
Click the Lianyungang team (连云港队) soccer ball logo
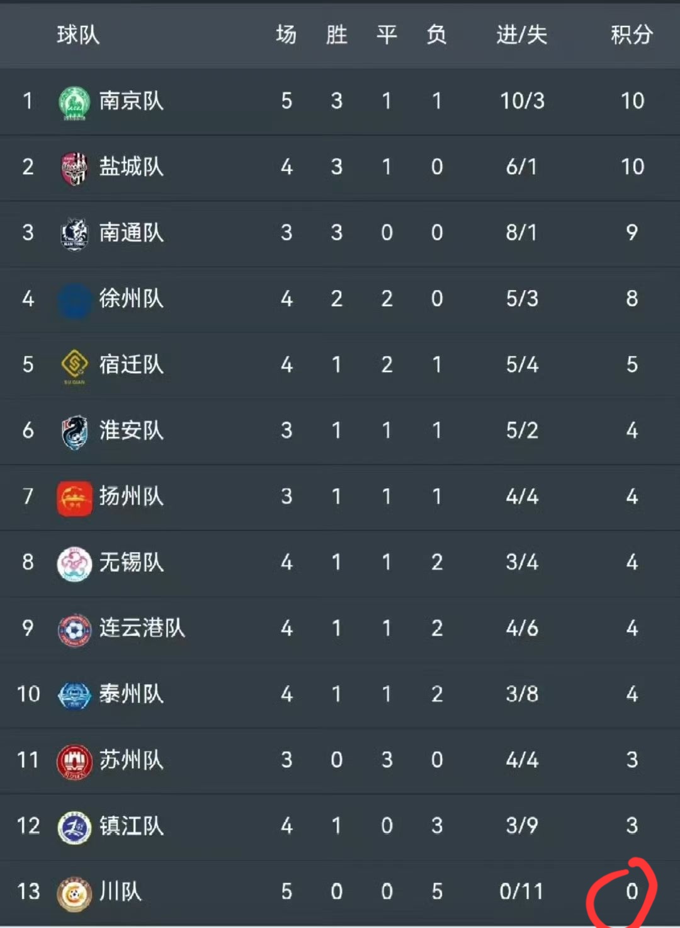(x=74, y=629)
